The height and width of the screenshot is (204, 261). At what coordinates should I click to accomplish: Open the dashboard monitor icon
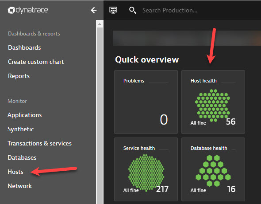(113, 10)
